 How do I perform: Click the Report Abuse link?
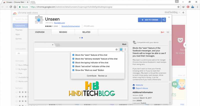pos(142,88)
